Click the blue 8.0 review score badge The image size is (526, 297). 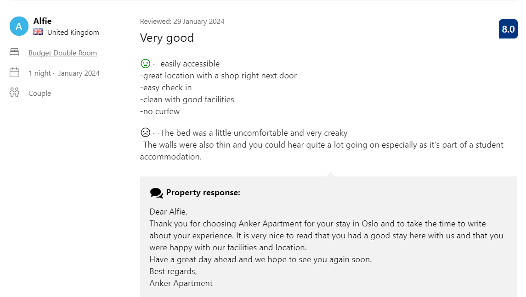coord(508,29)
